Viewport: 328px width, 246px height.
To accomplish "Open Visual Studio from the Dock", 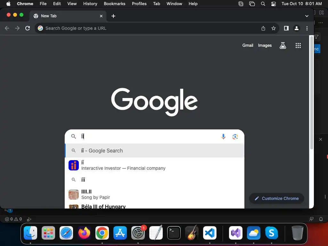I will tap(236, 233).
